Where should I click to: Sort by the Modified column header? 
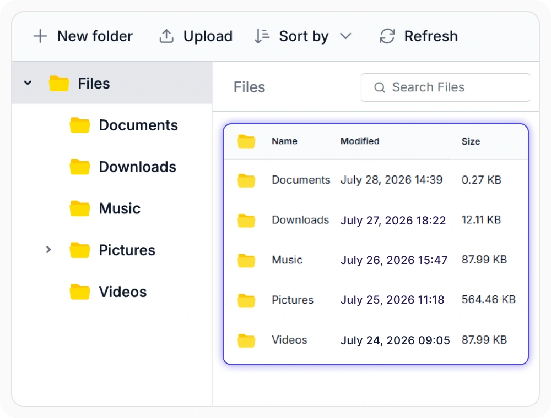(x=360, y=141)
